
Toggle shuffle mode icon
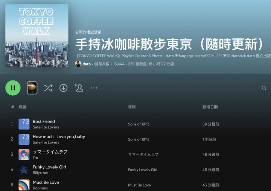pyautogui.click(x=48, y=88)
